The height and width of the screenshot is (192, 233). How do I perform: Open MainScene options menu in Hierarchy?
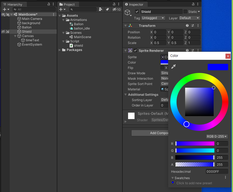54,14
